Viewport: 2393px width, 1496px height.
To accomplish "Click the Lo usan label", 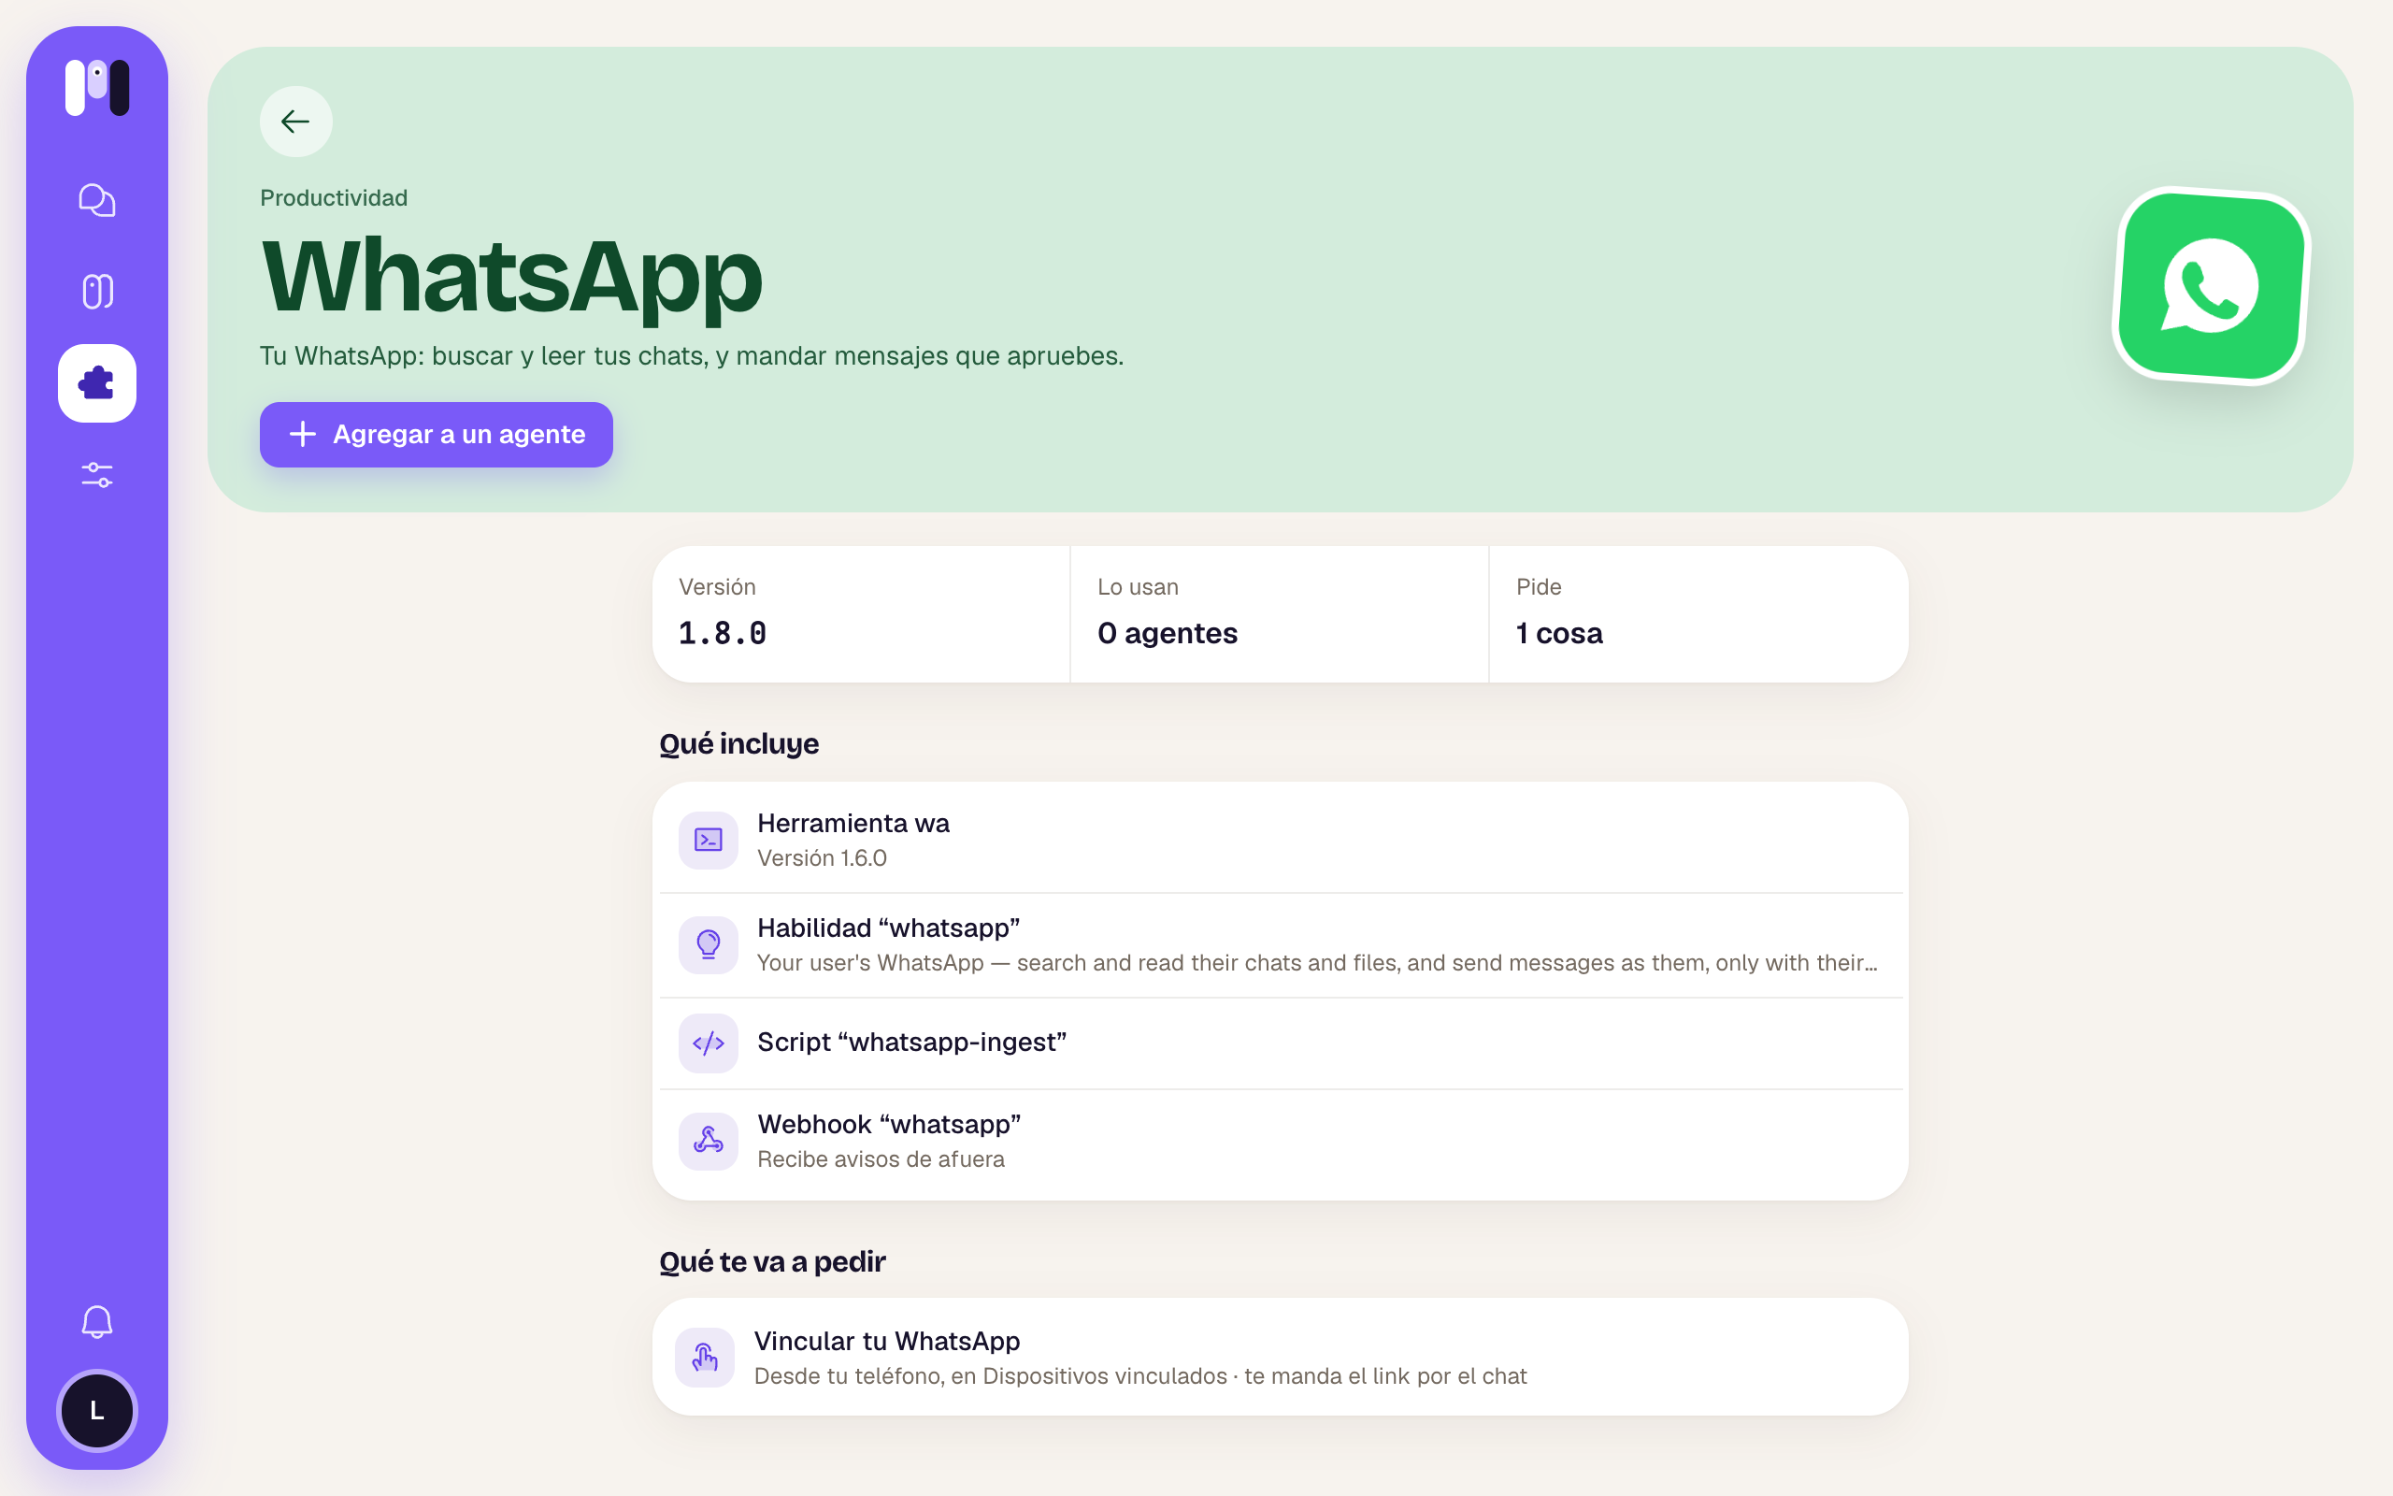I will pyautogui.click(x=1139, y=587).
